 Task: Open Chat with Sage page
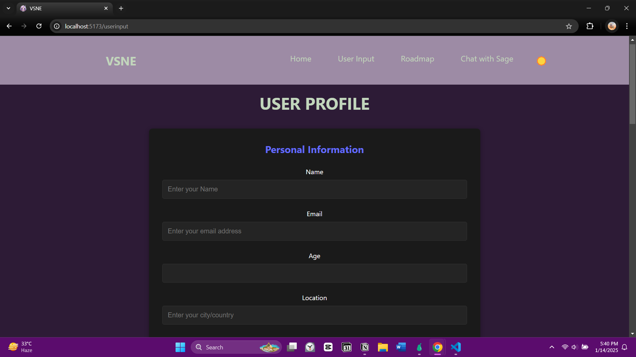tap(487, 59)
